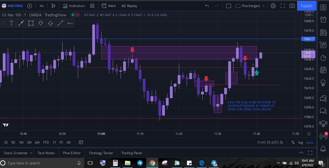Open the watchlist panel in right sidebar
The width and height of the screenshot is (329, 168).
[323, 7]
